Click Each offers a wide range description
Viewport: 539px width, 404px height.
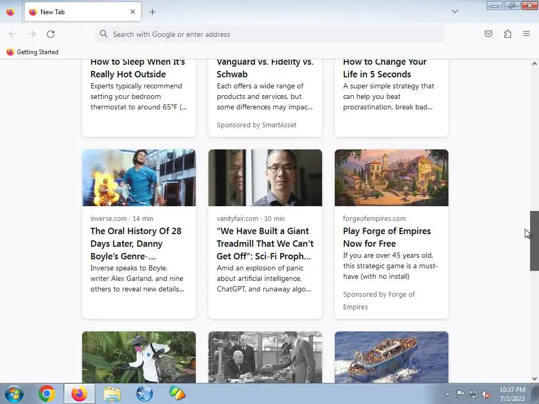(265, 97)
